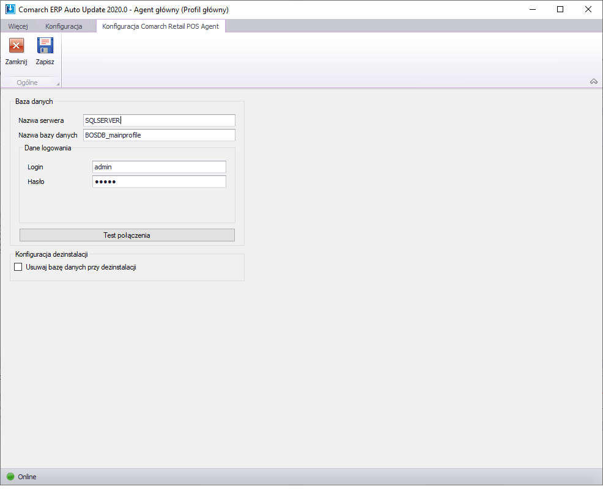Select Konfiguracja Comarch Retail POS Agent tab
This screenshot has width=603, height=489.
[160, 26]
